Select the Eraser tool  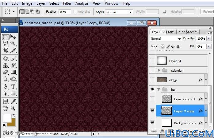6,72
